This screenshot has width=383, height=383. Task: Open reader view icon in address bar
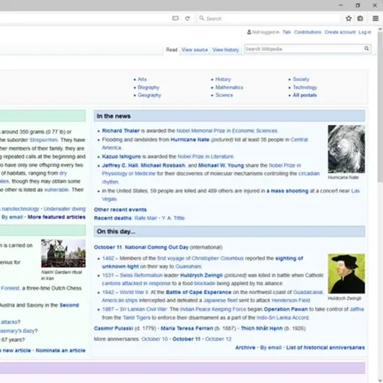[175, 19]
